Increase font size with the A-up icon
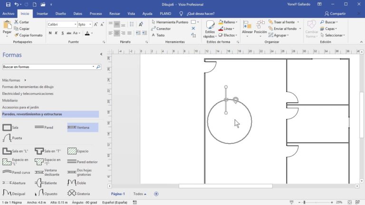Screen dimensions: 365x205 click(96, 24)
